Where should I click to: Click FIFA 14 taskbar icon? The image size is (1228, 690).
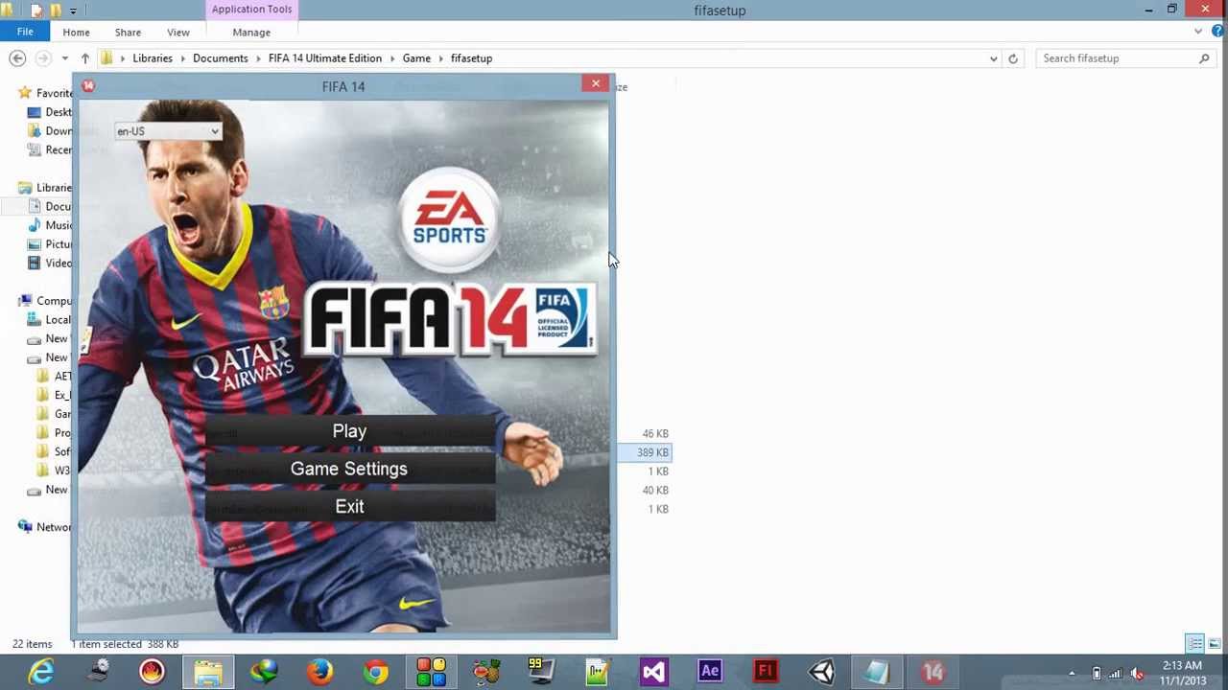coord(933,672)
